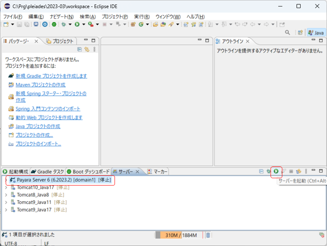Open the Search icon's dropdown arrow
Screen dimensions: 327x246
click(178, 24)
